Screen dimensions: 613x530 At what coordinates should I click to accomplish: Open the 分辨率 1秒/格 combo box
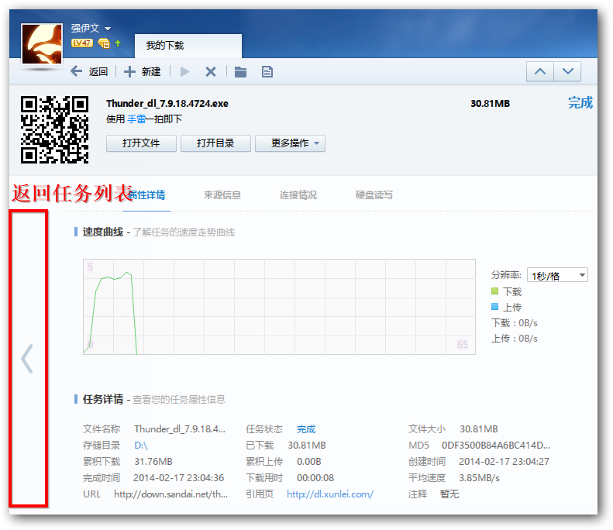(x=557, y=275)
